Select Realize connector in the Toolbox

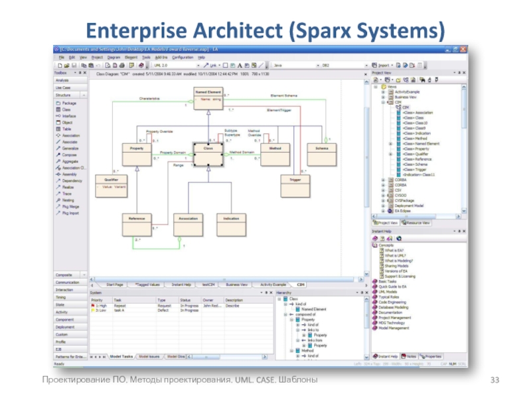click(x=65, y=187)
